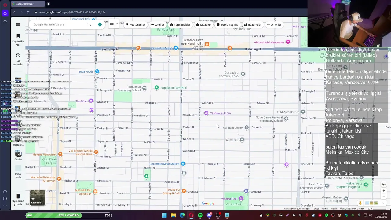
Task: Open File Explorer from taskbar
Action: [173, 215]
